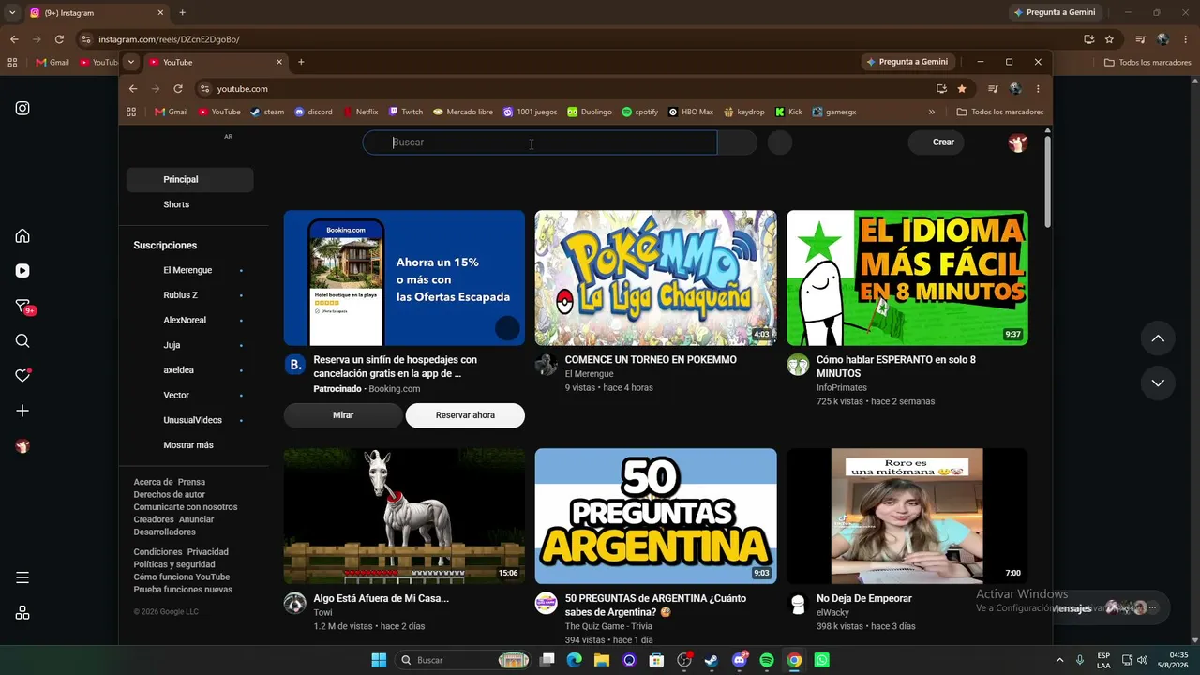
Task: Open the elWacky channel avatar
Action: [798, 603]
